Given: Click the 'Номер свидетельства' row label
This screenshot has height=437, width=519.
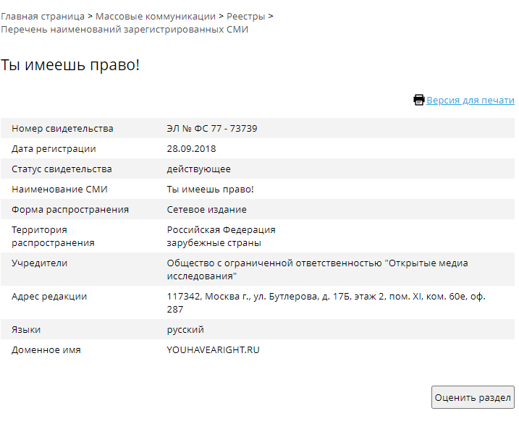Looking at the screenshot, I should (62, 129).
